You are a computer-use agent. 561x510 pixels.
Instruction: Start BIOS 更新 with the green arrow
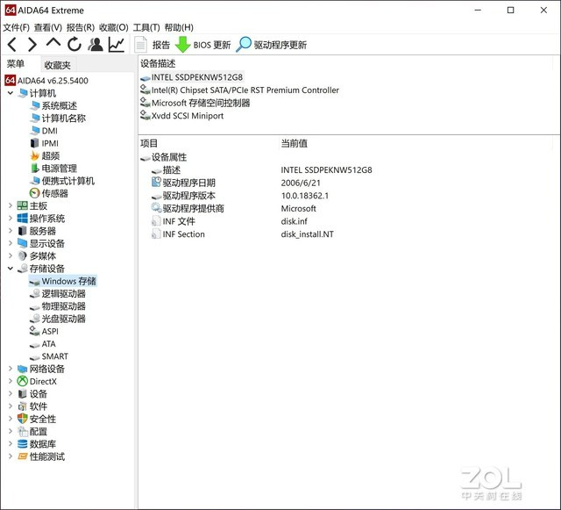pyautogui.click(x=203, y=45)
